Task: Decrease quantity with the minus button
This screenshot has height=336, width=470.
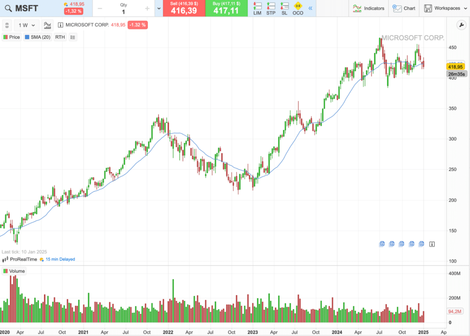Action: pos(100,8)
